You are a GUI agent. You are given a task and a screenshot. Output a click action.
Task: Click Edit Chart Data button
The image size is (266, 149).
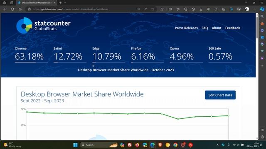[x=220, y=95]
